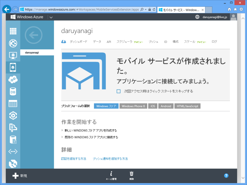Open SQL Databases DB icon in sidebar
This screenshot has width=247, height=185.
pyautogui.click(x=13, y=91)
